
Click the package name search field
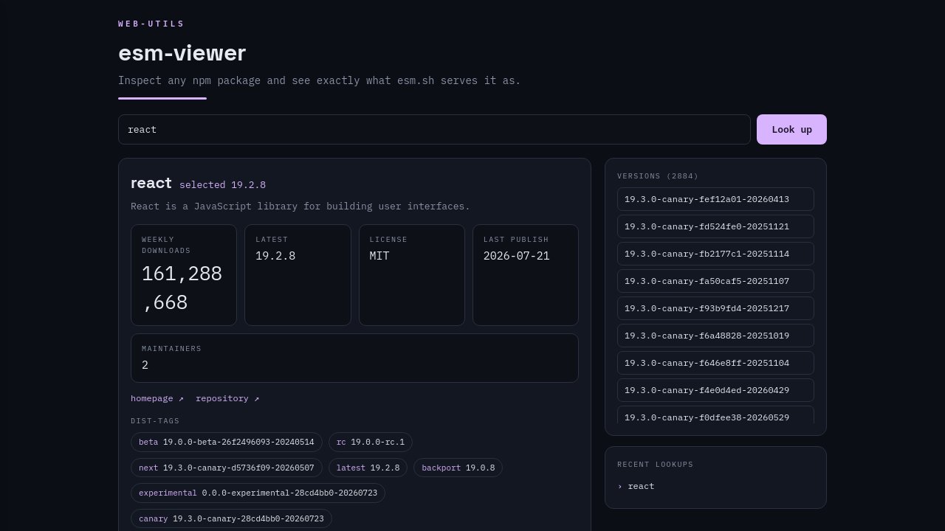[434, 129]
